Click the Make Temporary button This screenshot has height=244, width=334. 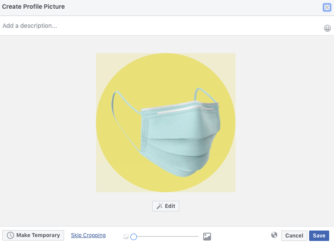33,235
